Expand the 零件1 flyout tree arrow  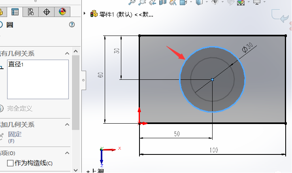[85, 13]
